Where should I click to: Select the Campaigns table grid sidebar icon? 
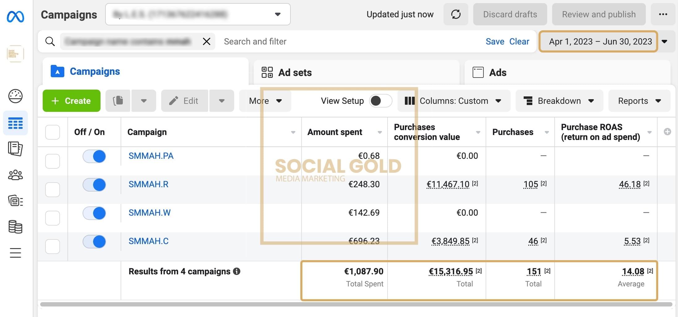15,123
